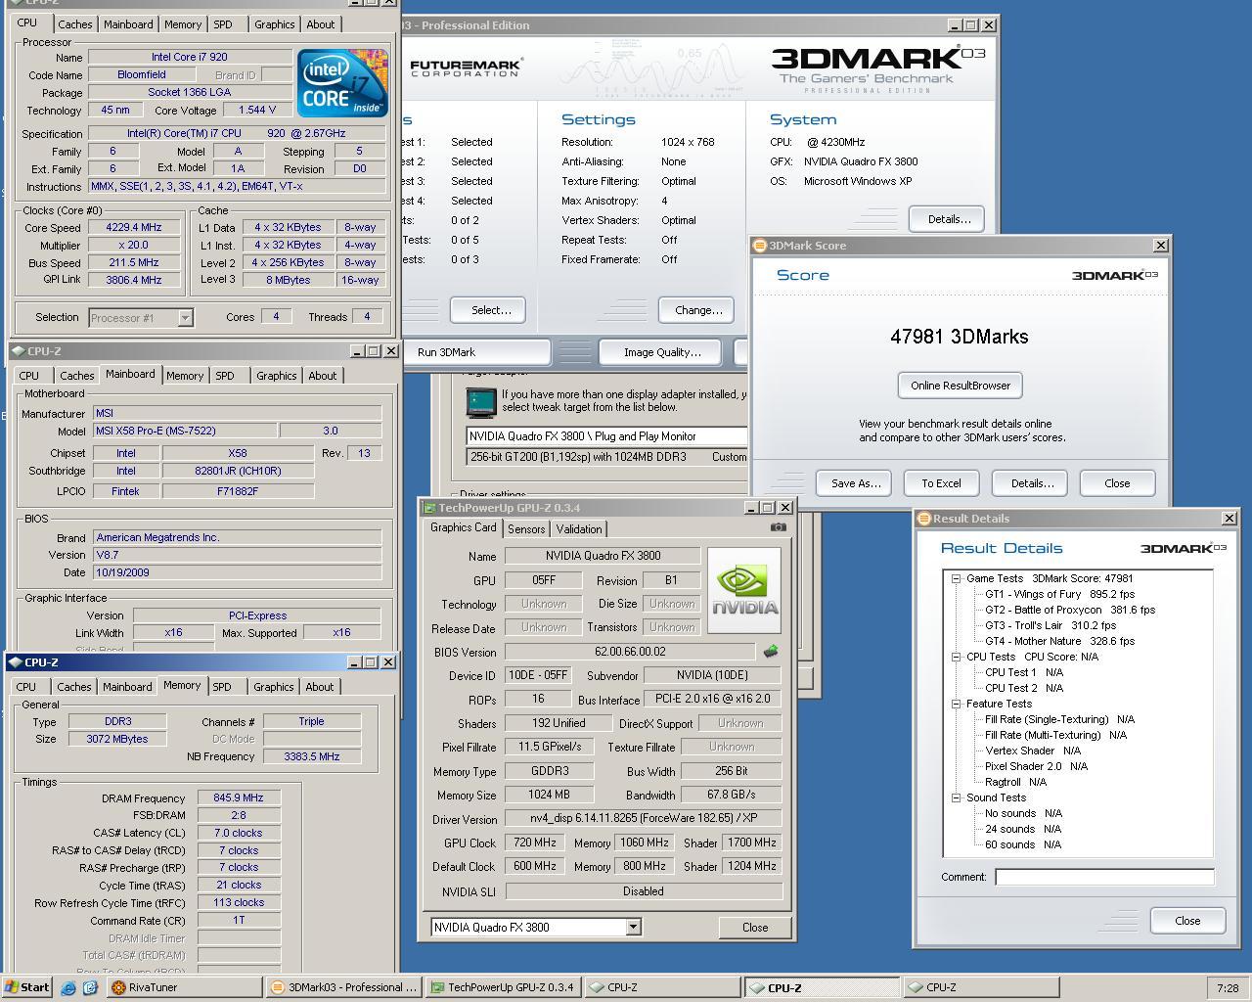This screenshot has height=1002, width=1252.
Task: Open About tab in the top CPU-Z window
Action: click(x=321, y=24)
